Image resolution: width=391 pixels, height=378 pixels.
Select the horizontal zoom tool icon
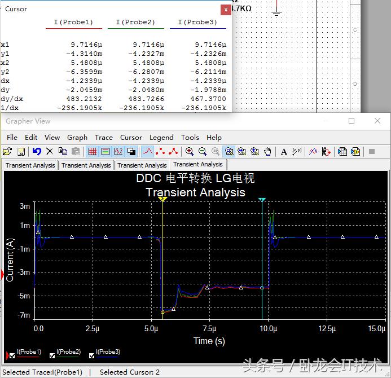241,151
